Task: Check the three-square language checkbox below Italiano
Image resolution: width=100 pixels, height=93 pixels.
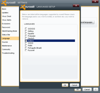Action: (x=26, y=43)
